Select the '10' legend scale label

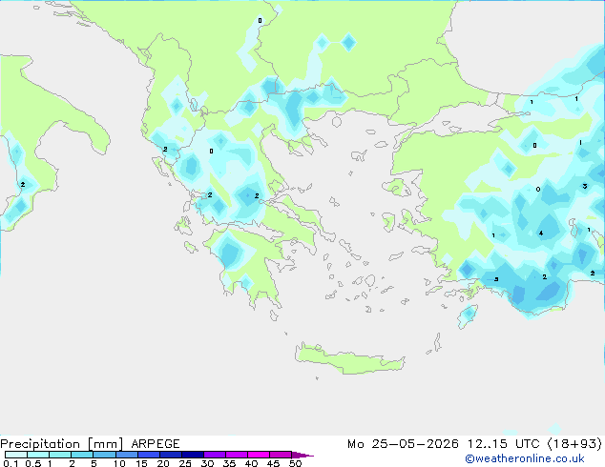(119, 463)
